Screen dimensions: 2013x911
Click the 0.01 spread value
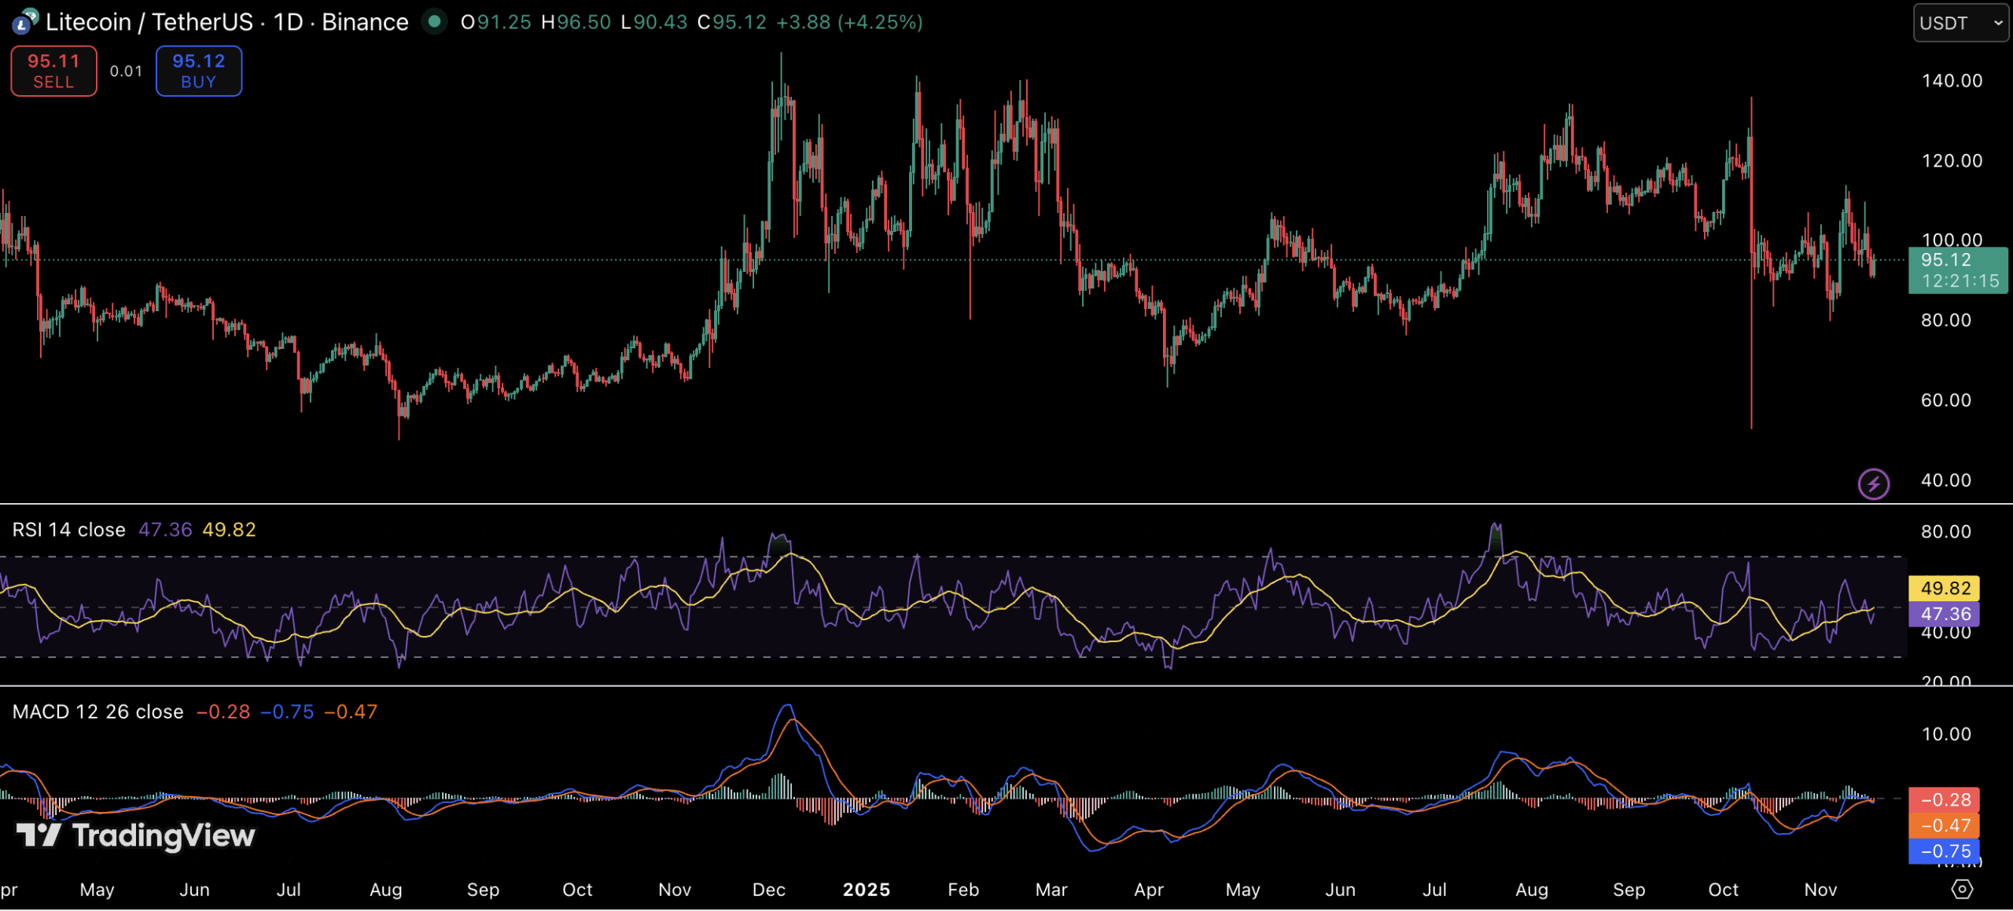pyautogui.click(x=126, y=71)
